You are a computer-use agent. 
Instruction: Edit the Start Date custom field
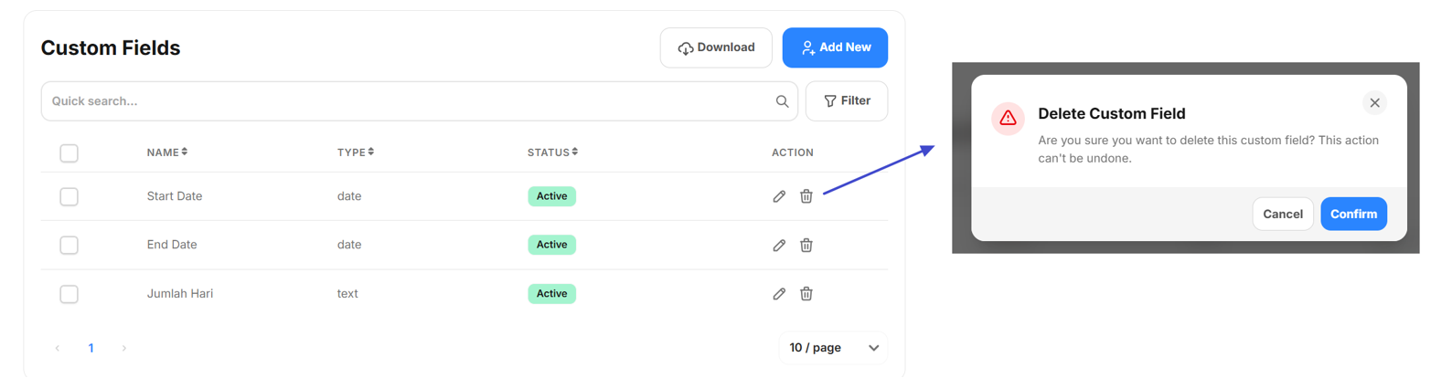click(779, 196)
